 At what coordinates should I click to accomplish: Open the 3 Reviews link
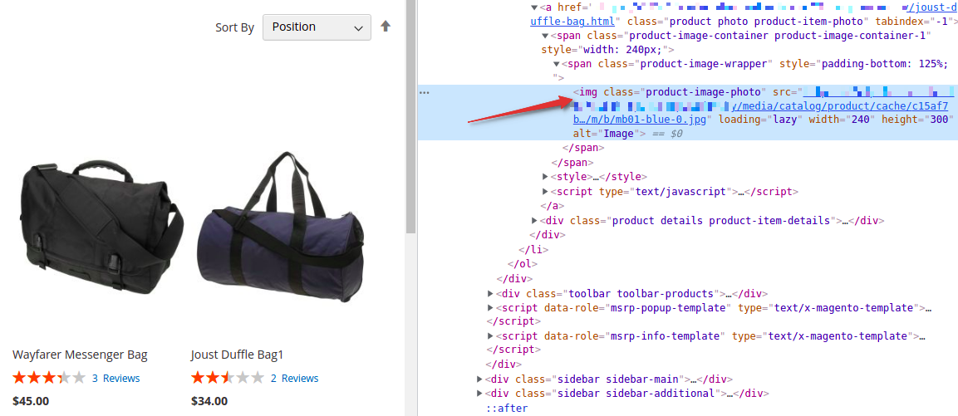point(116,378)
